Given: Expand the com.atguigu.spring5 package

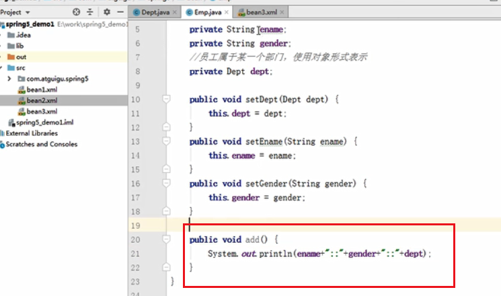Looking at the screenshot, I should [x=9, y=79].
